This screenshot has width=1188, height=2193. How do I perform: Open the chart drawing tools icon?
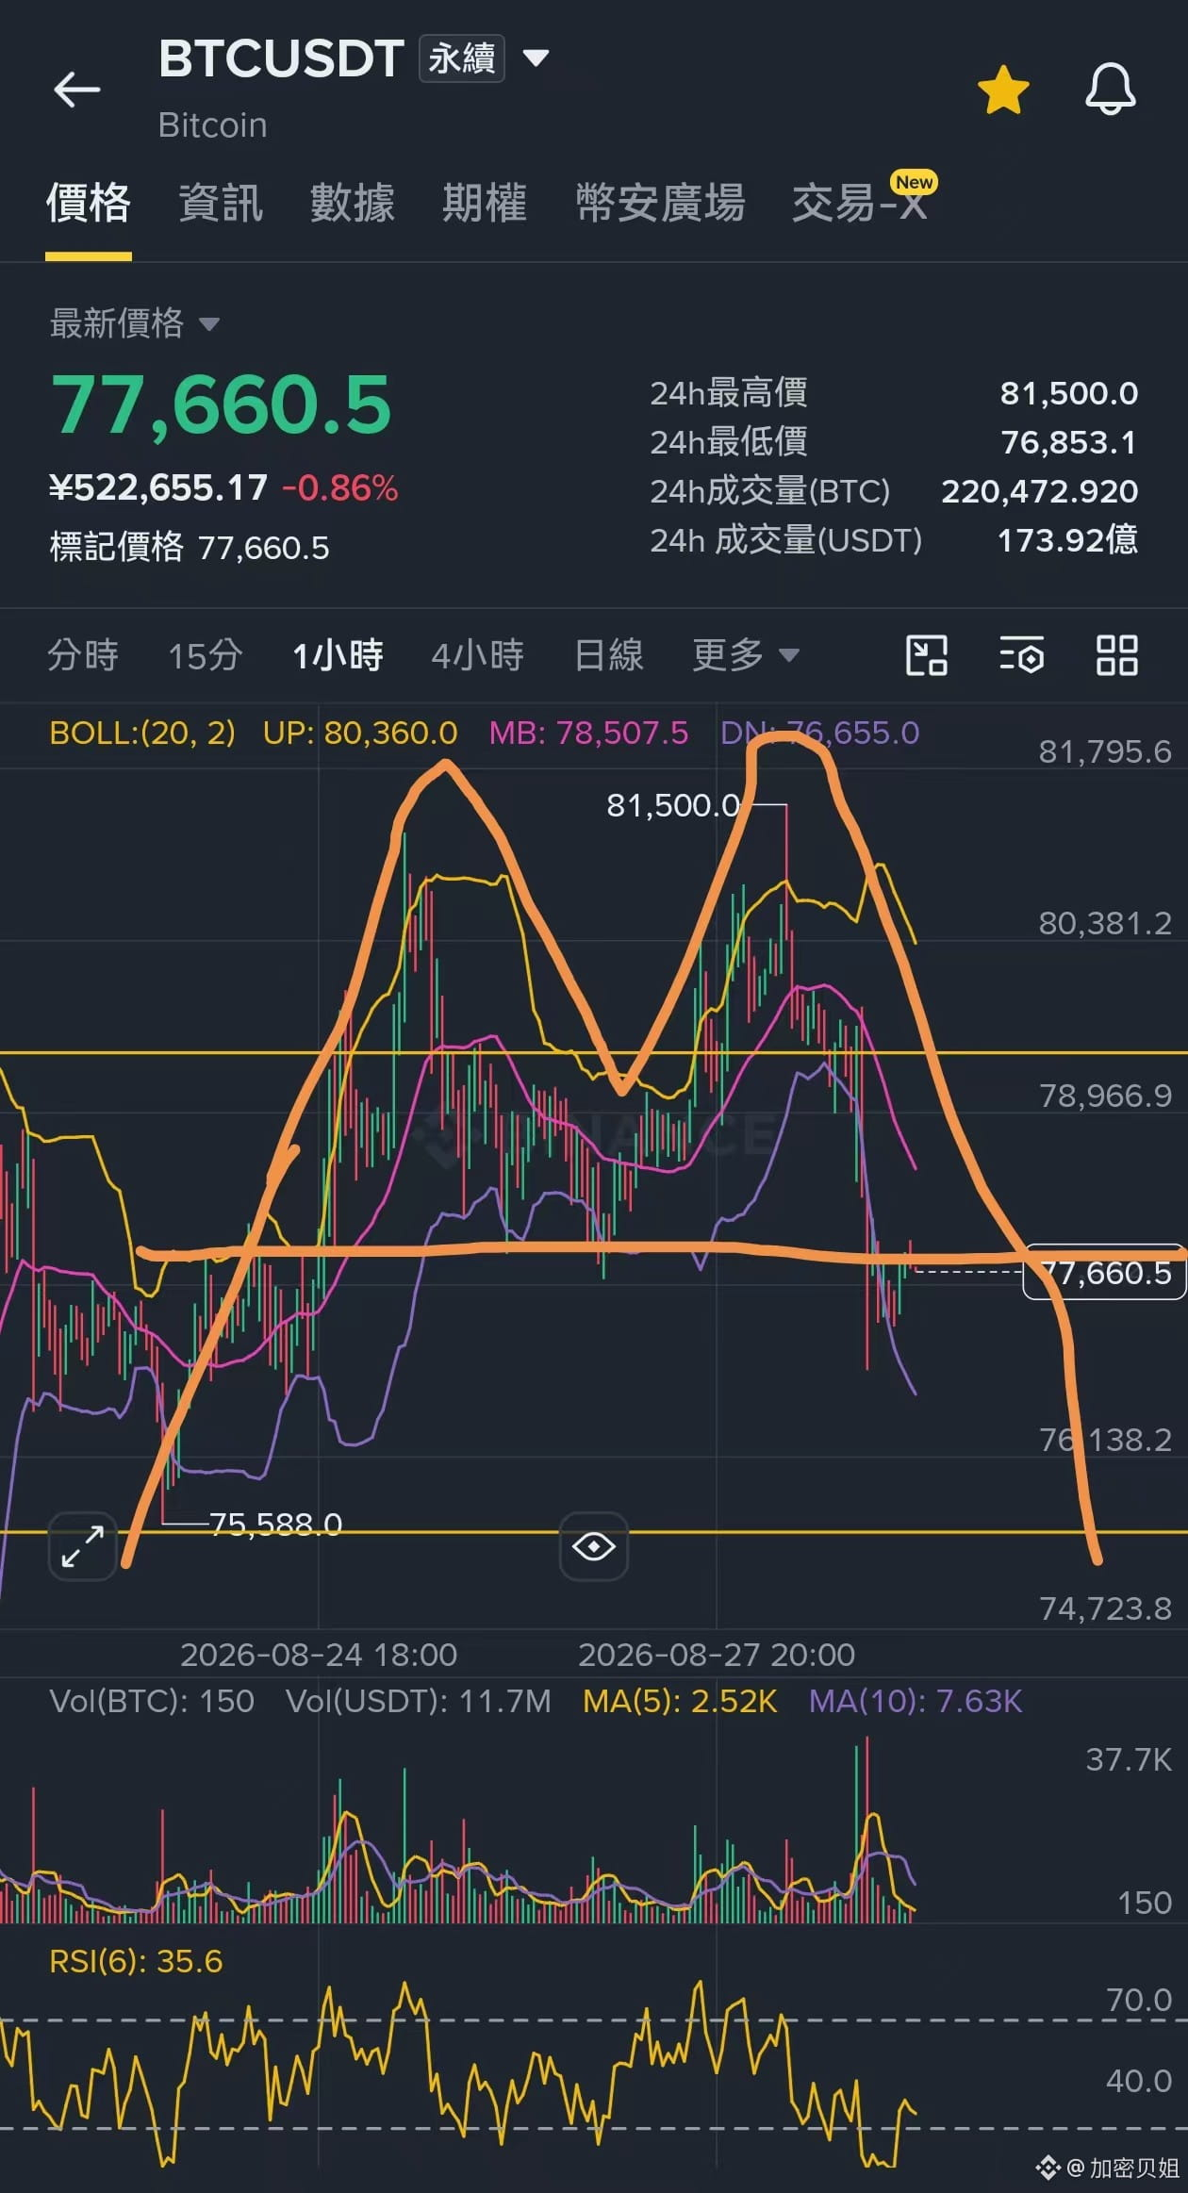[x=926, y=655]
